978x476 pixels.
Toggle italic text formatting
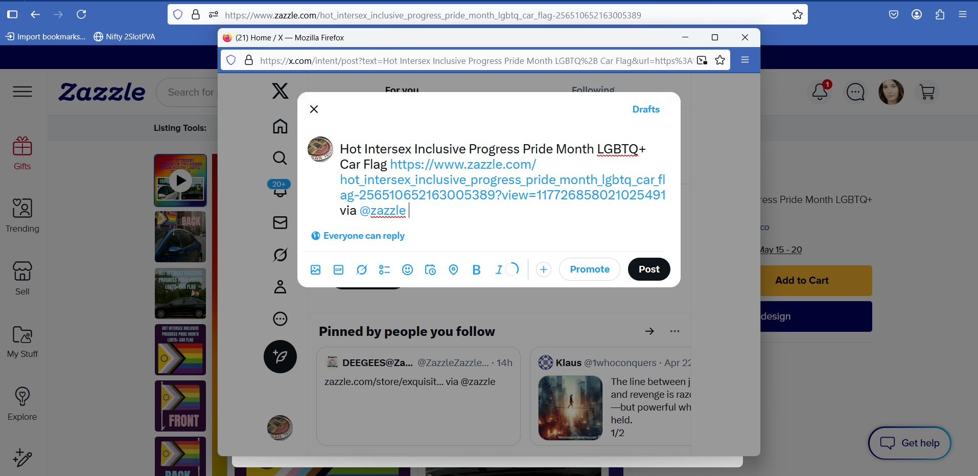(x=499, y=269)
